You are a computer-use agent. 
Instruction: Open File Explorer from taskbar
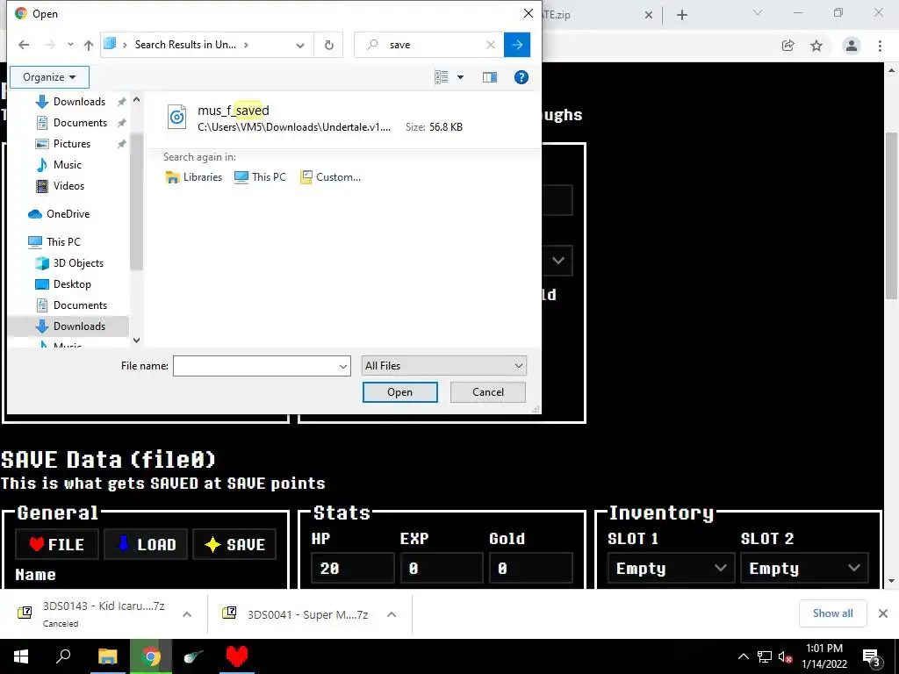click(107, 656)
